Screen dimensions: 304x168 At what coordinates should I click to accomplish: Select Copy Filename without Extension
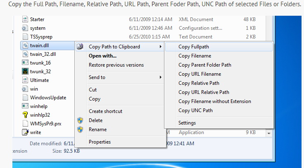point(214,101)
